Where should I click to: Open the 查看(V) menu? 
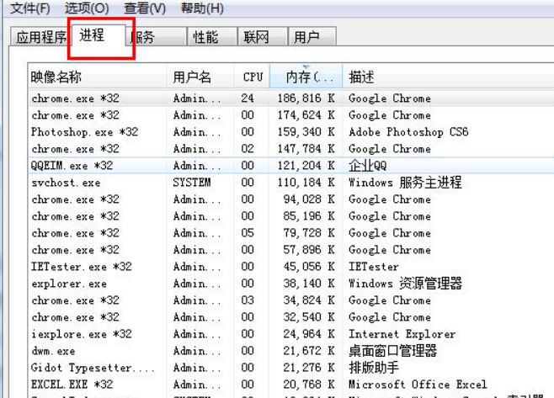tap(145, 8)
